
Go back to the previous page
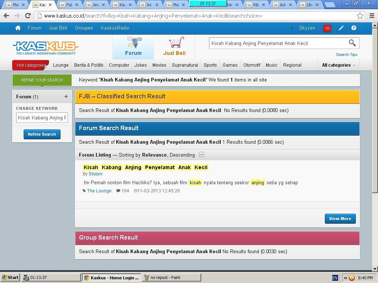(x=7, y=16)
